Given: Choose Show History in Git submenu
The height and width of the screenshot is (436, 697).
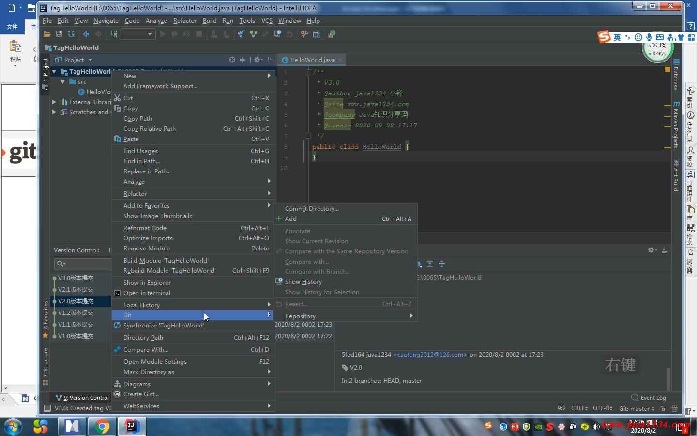Looking at the screenshot, I should (346, 281).
